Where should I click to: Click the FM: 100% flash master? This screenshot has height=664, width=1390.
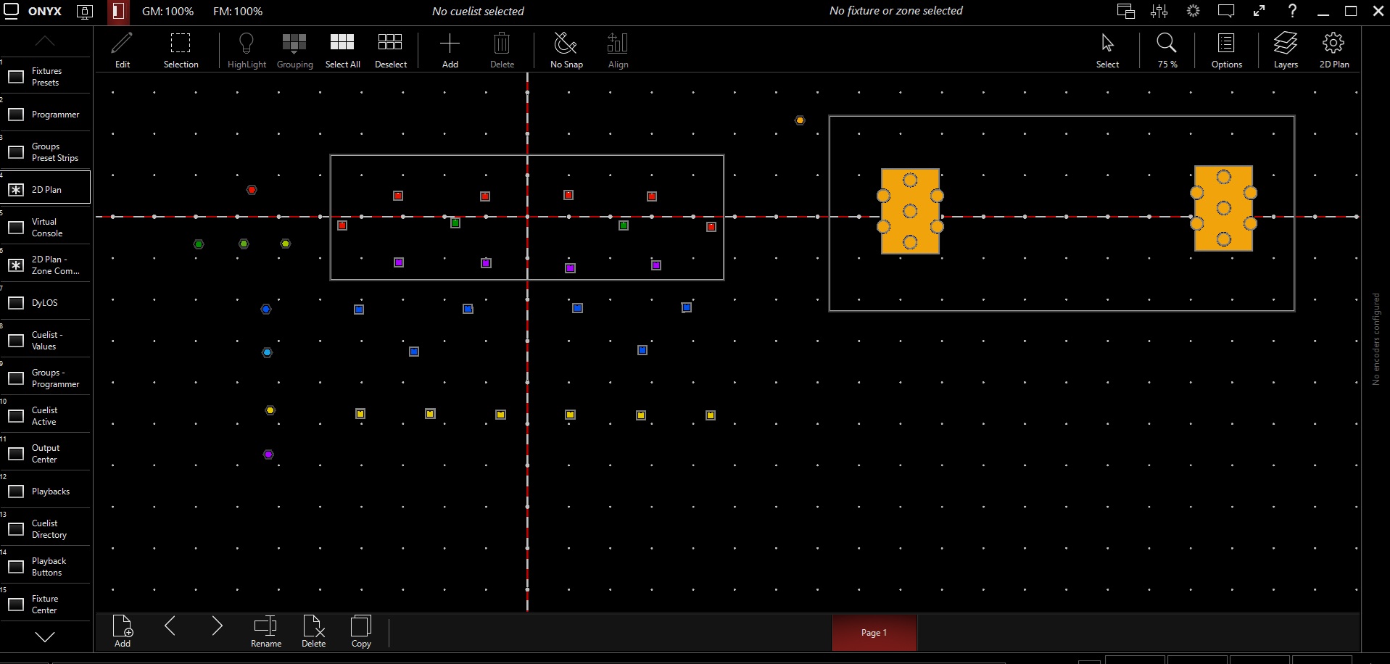click(x=238, y=12)
